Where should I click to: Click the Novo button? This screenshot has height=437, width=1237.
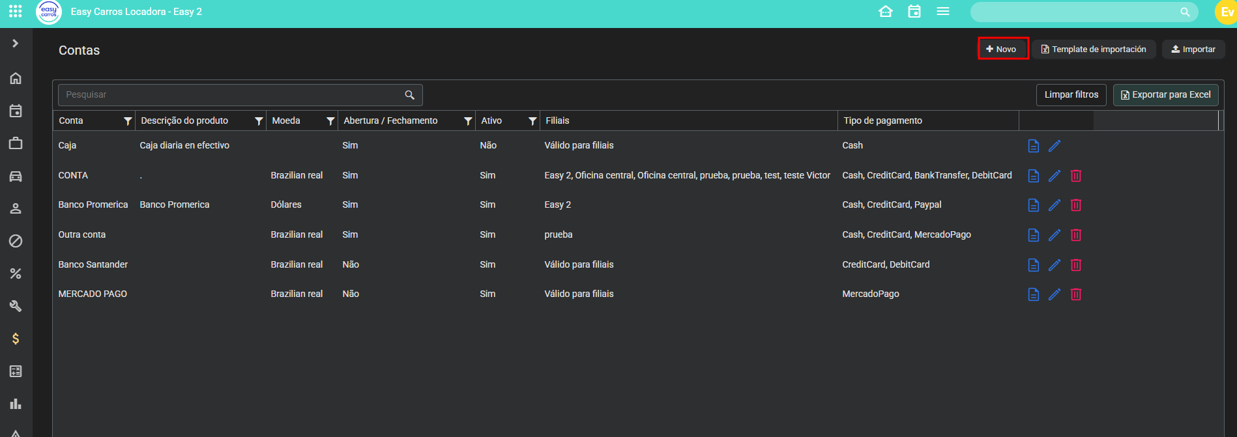pyautogui.click(x=1002, y=49)
